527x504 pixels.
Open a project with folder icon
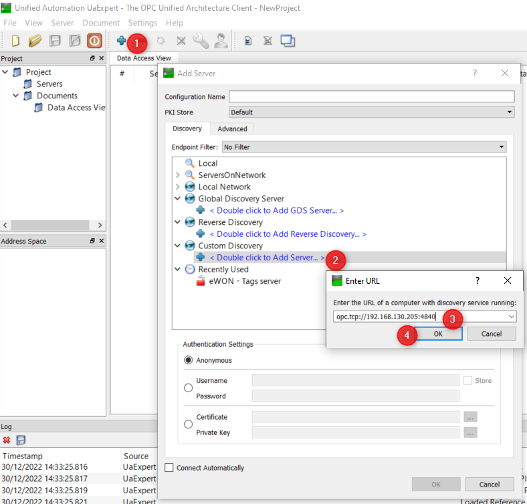35,41
